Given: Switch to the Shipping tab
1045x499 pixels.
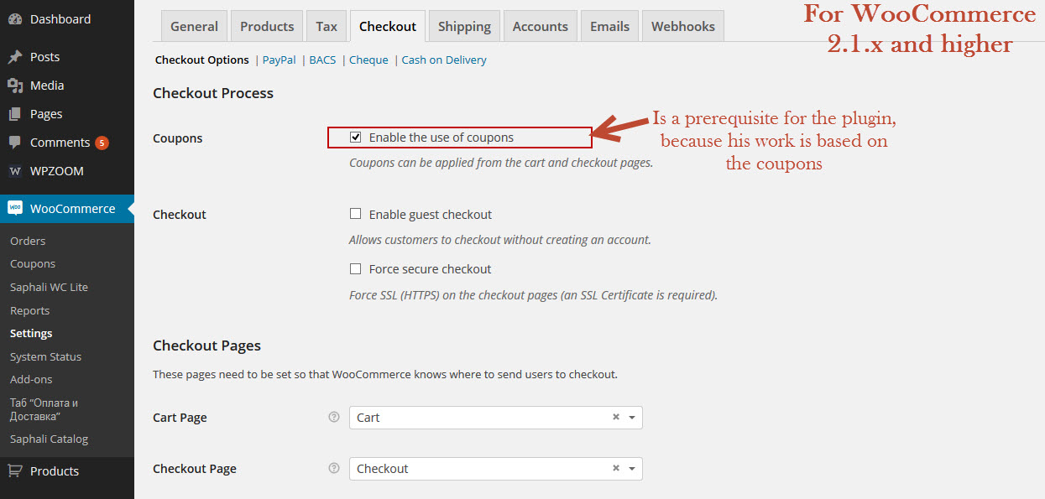Looking at the screenshot, I should coord(464,26).
